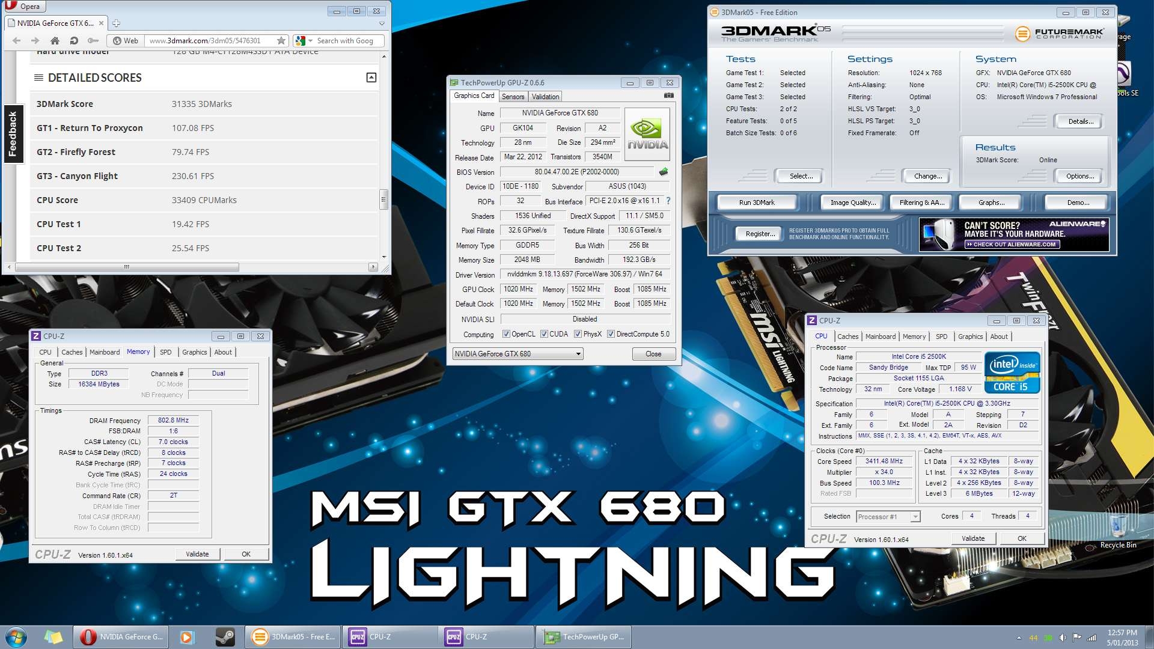Show hidden tray icons arrow
The width and height of the screenshot is (1154, 649).
tap(1019, 638)
